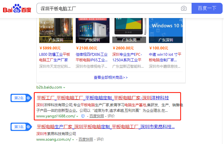Open 中邀 win10 iot product link
This screenshot has width=224, height=144.
click(x=165, y=57)
